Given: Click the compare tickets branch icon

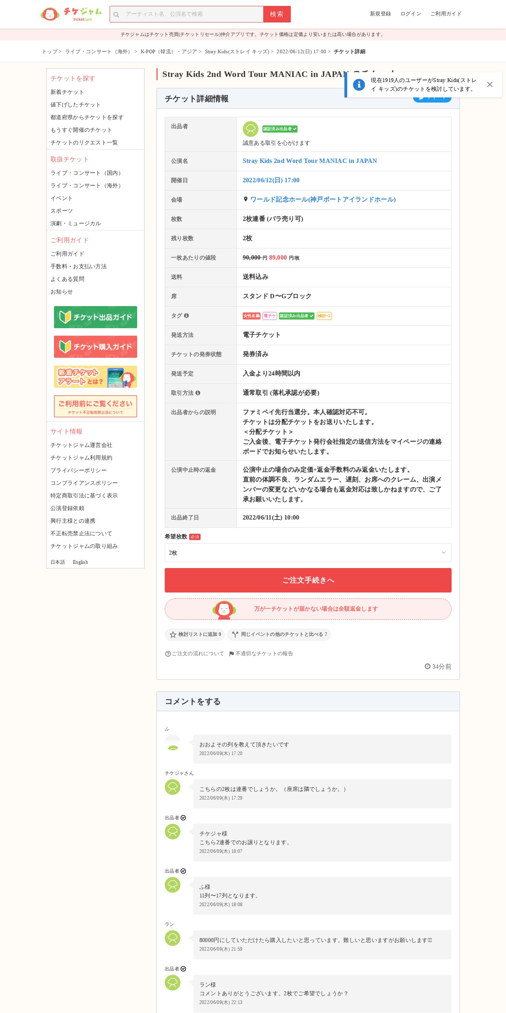Looking at the screenshot, I should tap(235, 634).
